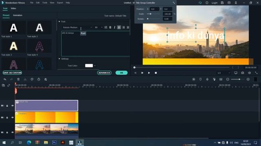Toggle visibility of the Default Title track
Screen dimensions: 261x146
coord(13,105)
